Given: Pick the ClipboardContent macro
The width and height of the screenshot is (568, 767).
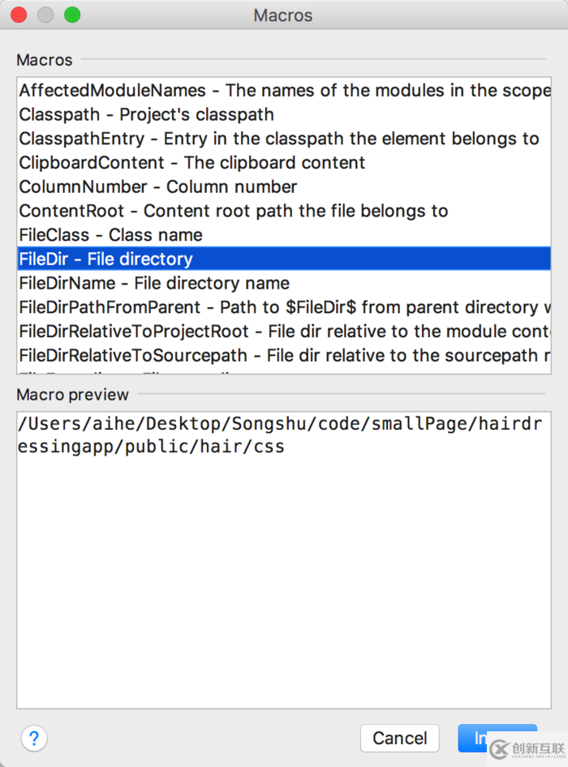Looking at the screenshot, I should tap(192, 163).
